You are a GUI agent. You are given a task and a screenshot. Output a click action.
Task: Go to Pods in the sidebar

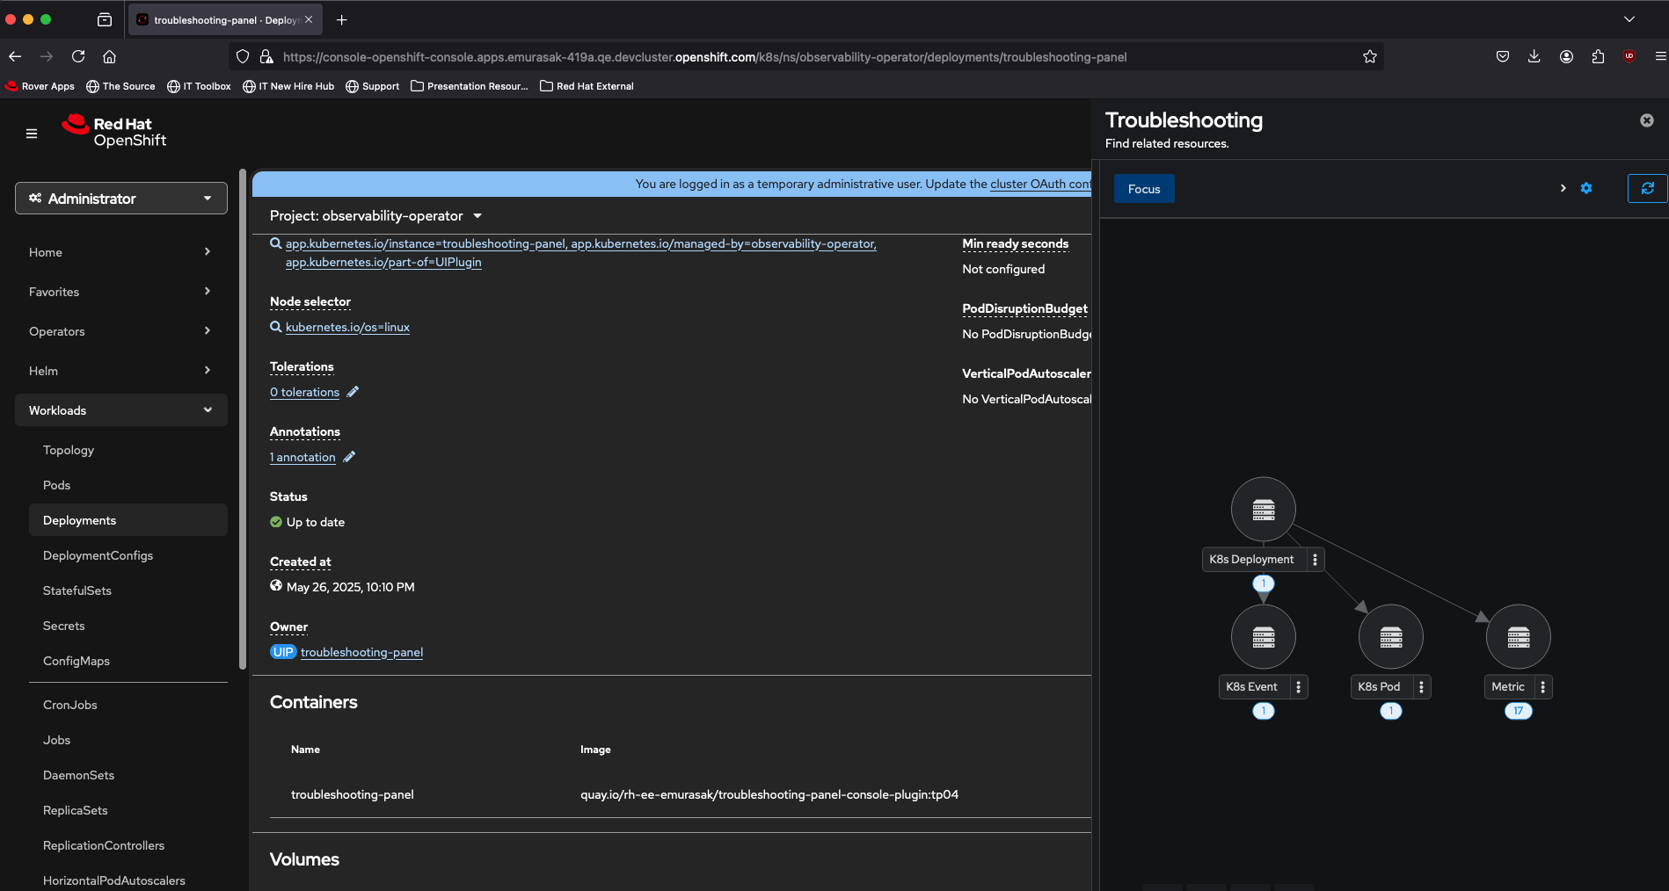(56, 485)
